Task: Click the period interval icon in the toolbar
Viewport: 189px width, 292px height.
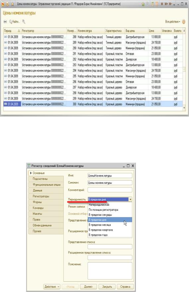Action: tap(5, 22)
